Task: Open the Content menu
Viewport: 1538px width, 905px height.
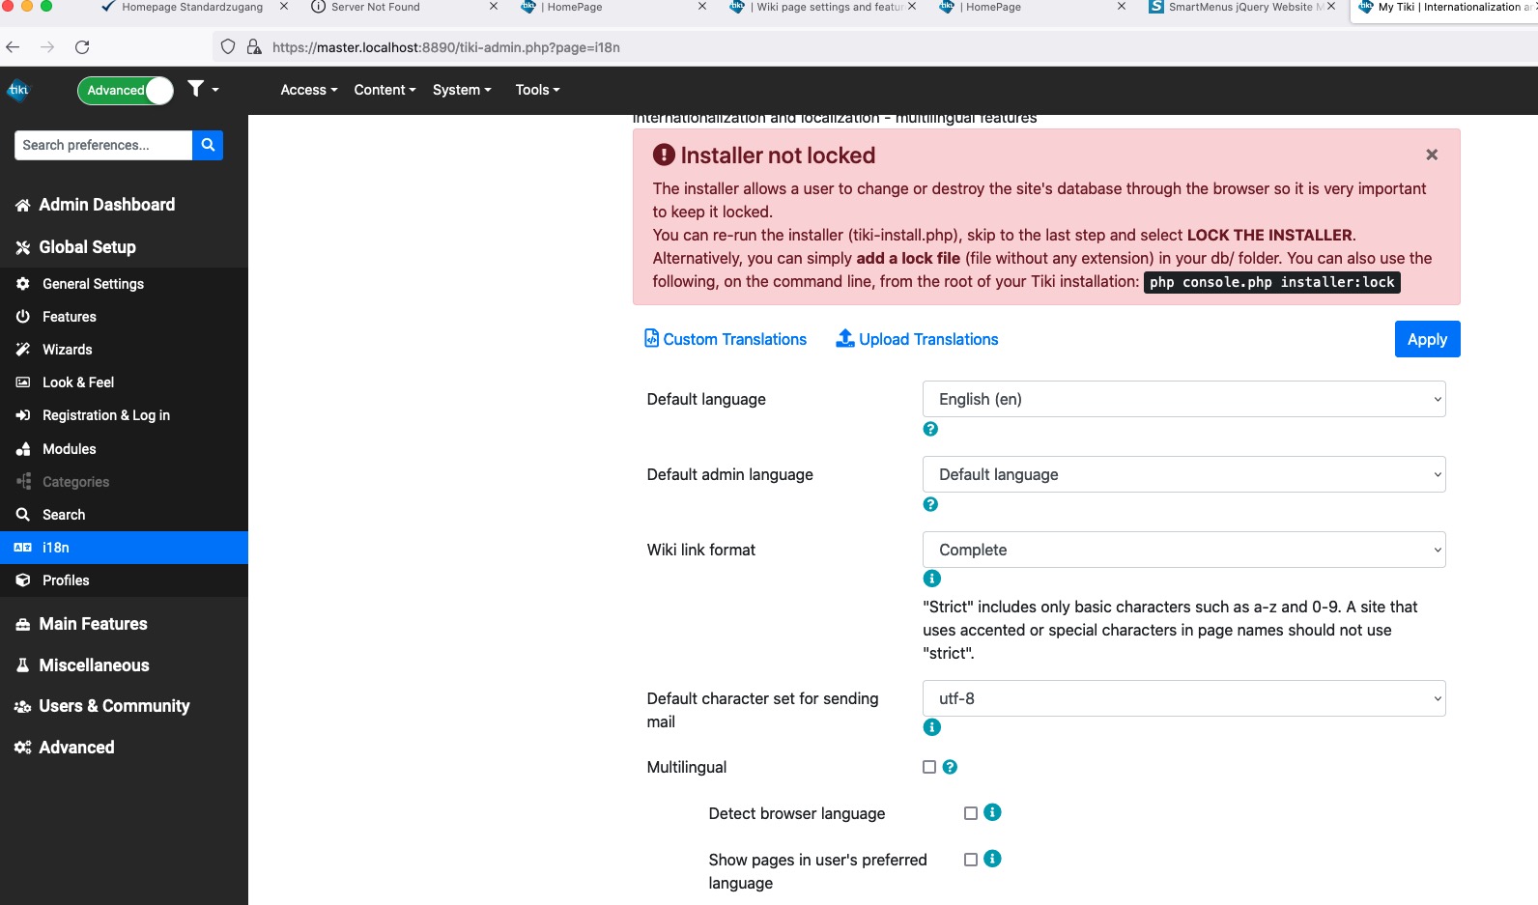Action: 384,90
